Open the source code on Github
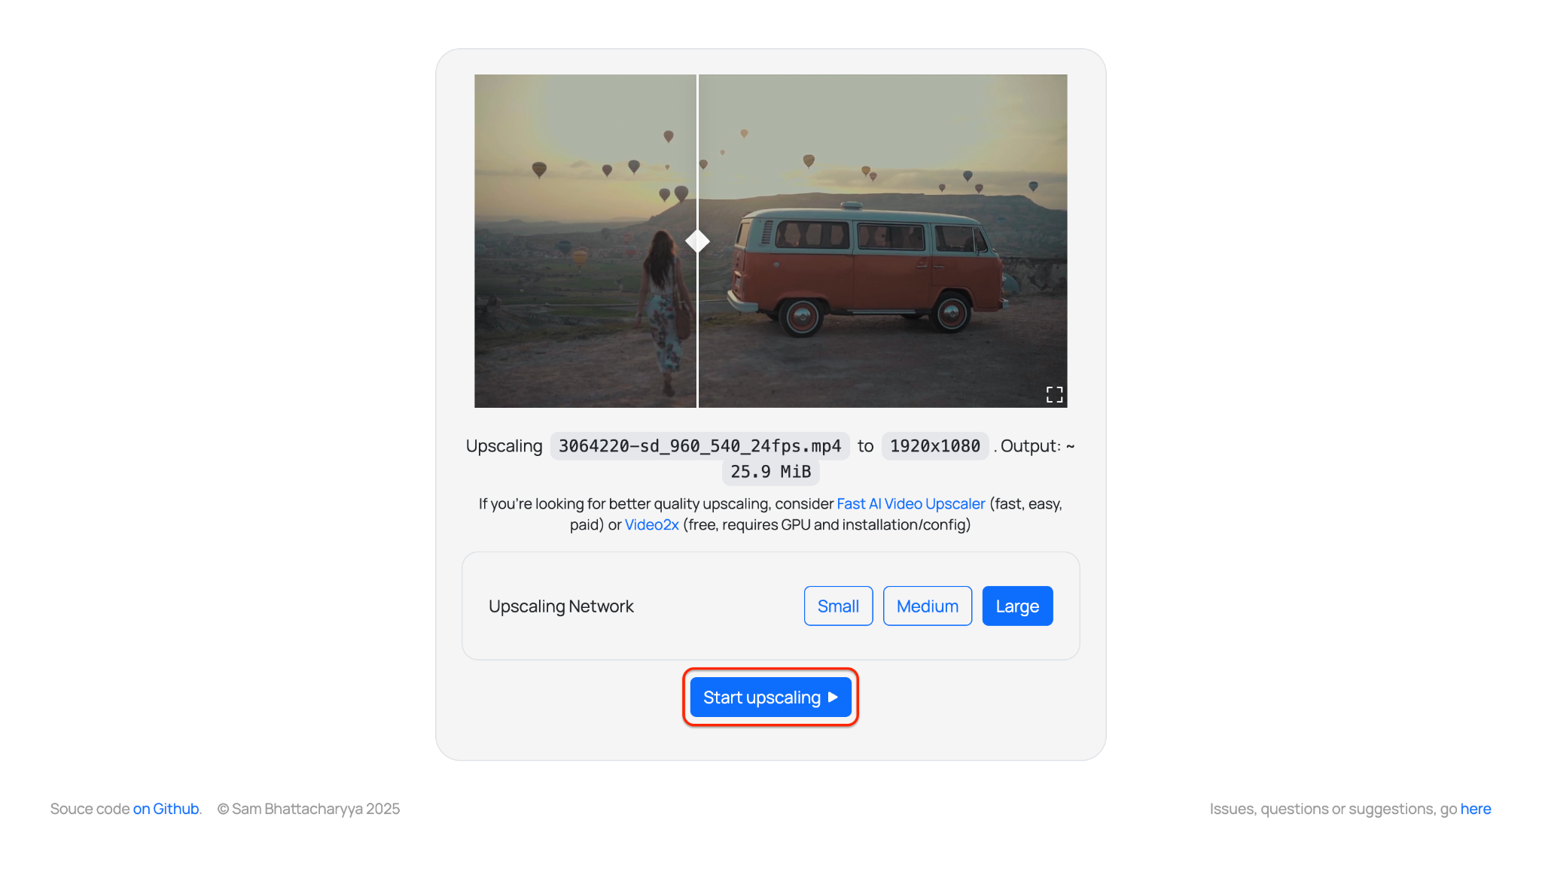 [166, 808]
